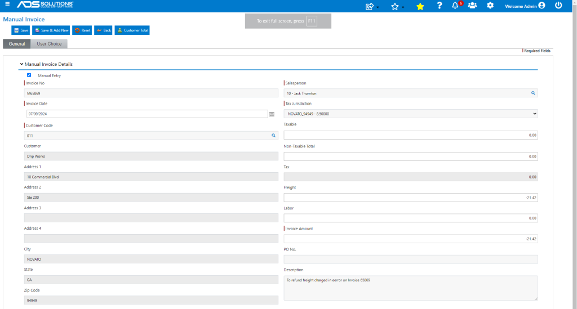Viewport: 577px width, 309px height.
Task: Click the Back button
Action: pos(104,30)
